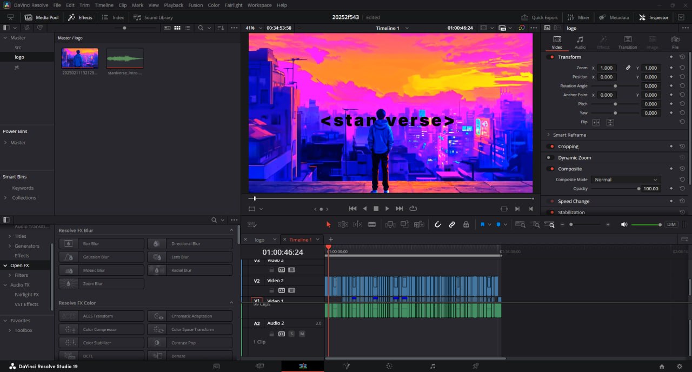Screen dimensions: 692x372
Task: Switch to the Audio inspector tab
Action: (580, 42)
